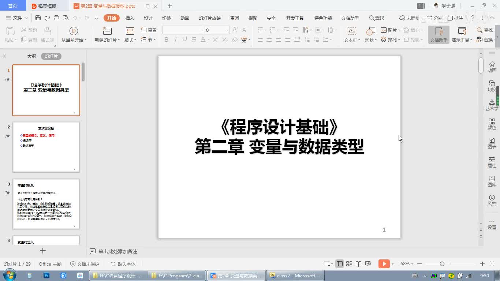Click 单击此处添加备注 to add notes

pos(117,251)
